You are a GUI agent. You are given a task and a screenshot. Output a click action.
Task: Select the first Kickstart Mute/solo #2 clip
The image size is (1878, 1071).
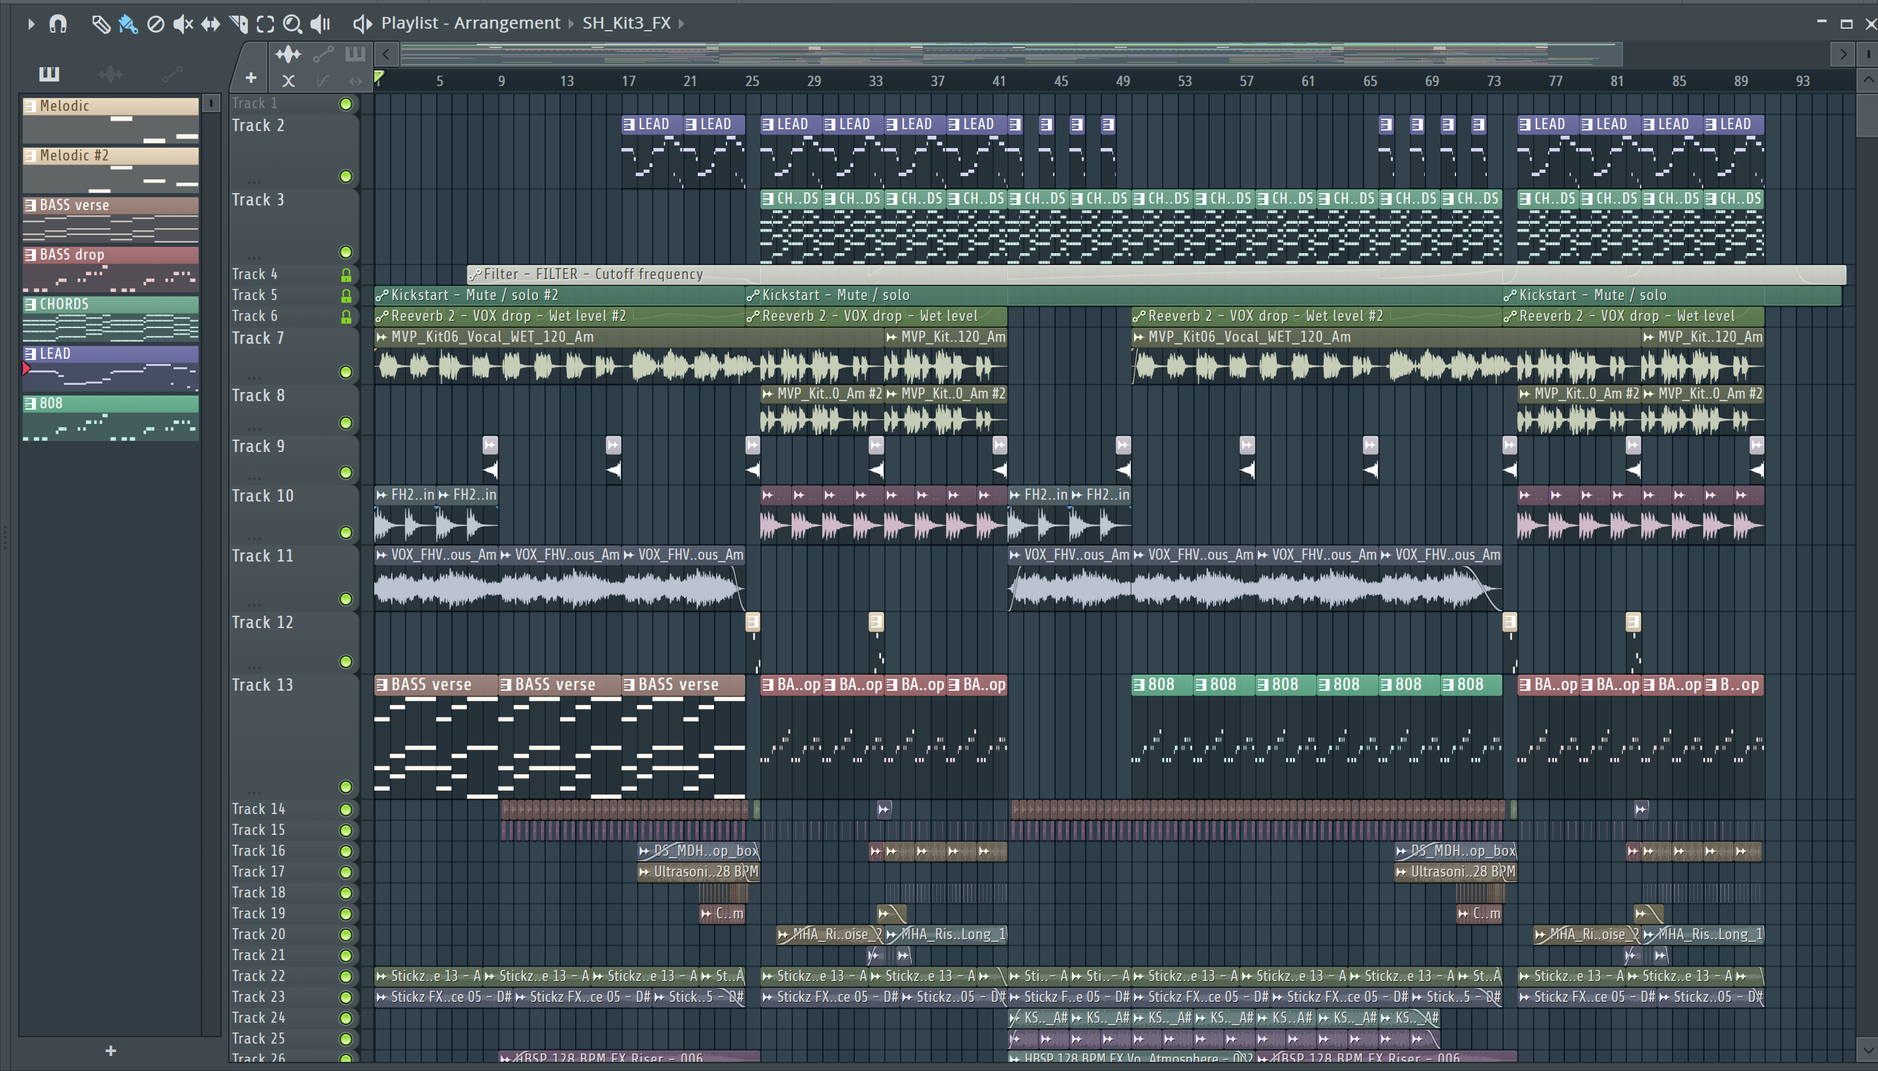pyautogui.click(x=560, y=295)
